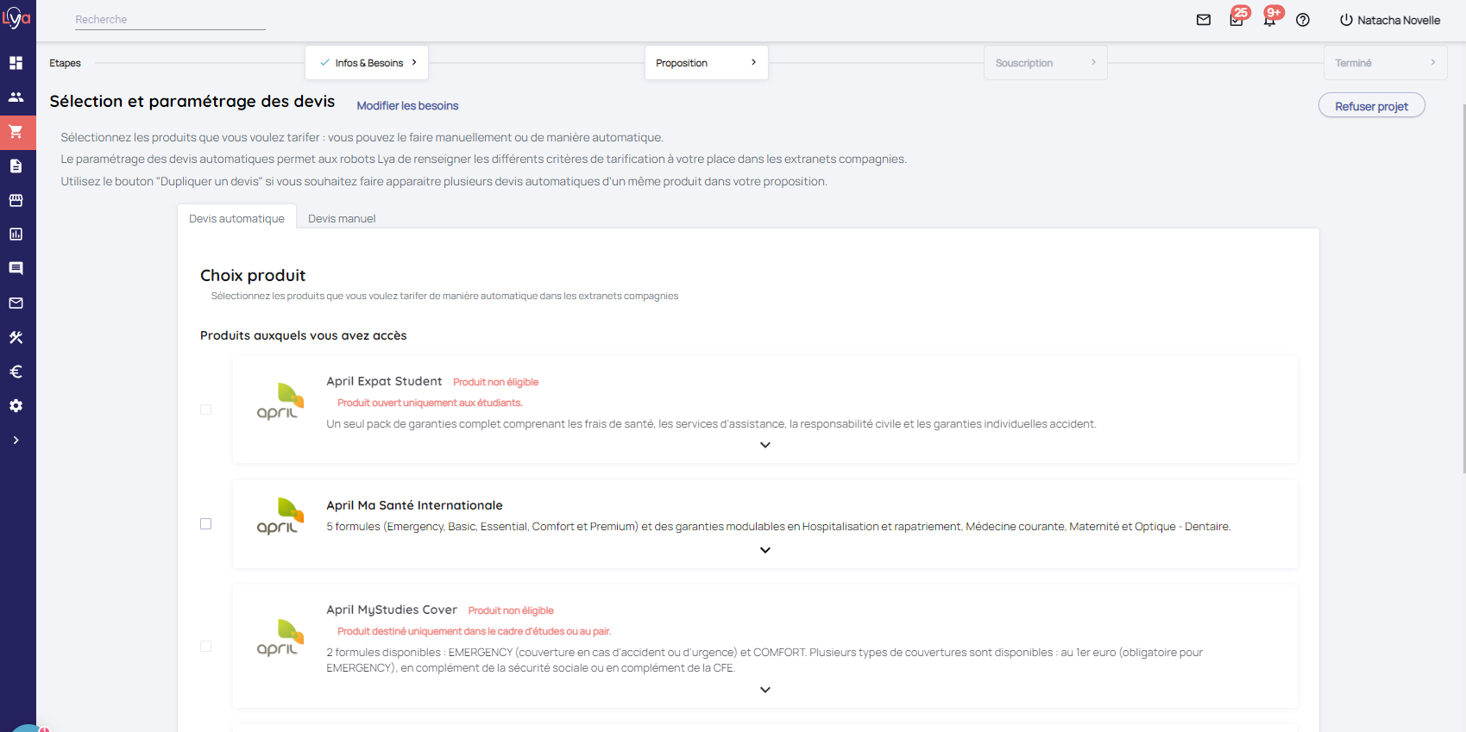Open the documents icon in sidebar
The image size is (1466, 732).
tap(16, 166)
